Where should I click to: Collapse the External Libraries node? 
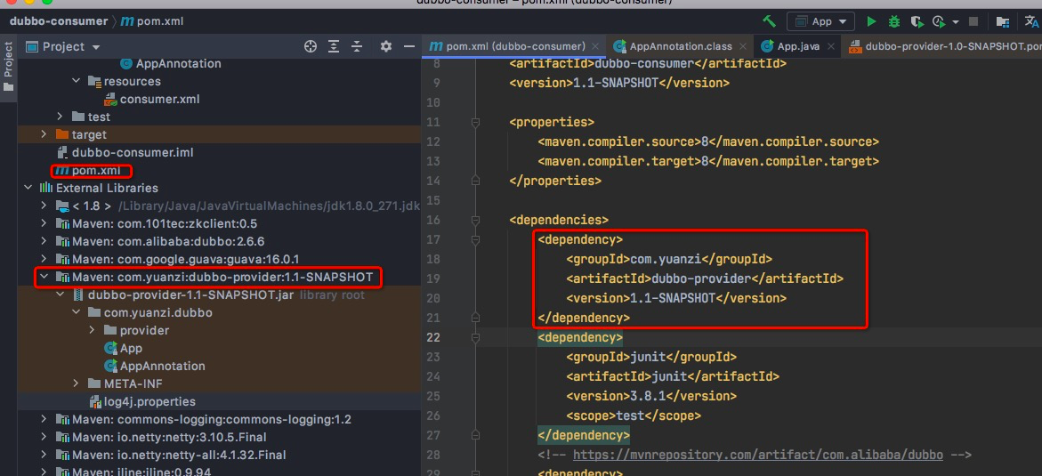coord(28,188)
